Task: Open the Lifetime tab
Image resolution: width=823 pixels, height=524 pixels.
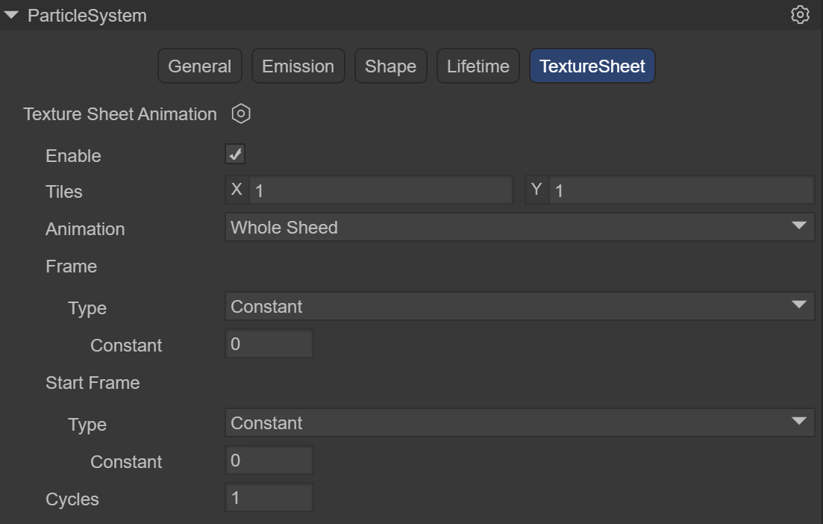Action: pyautogui.click(x=478, y=66)
